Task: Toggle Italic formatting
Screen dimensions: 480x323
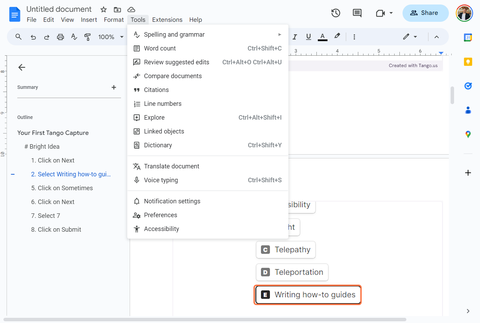Action: click(295, 37)
